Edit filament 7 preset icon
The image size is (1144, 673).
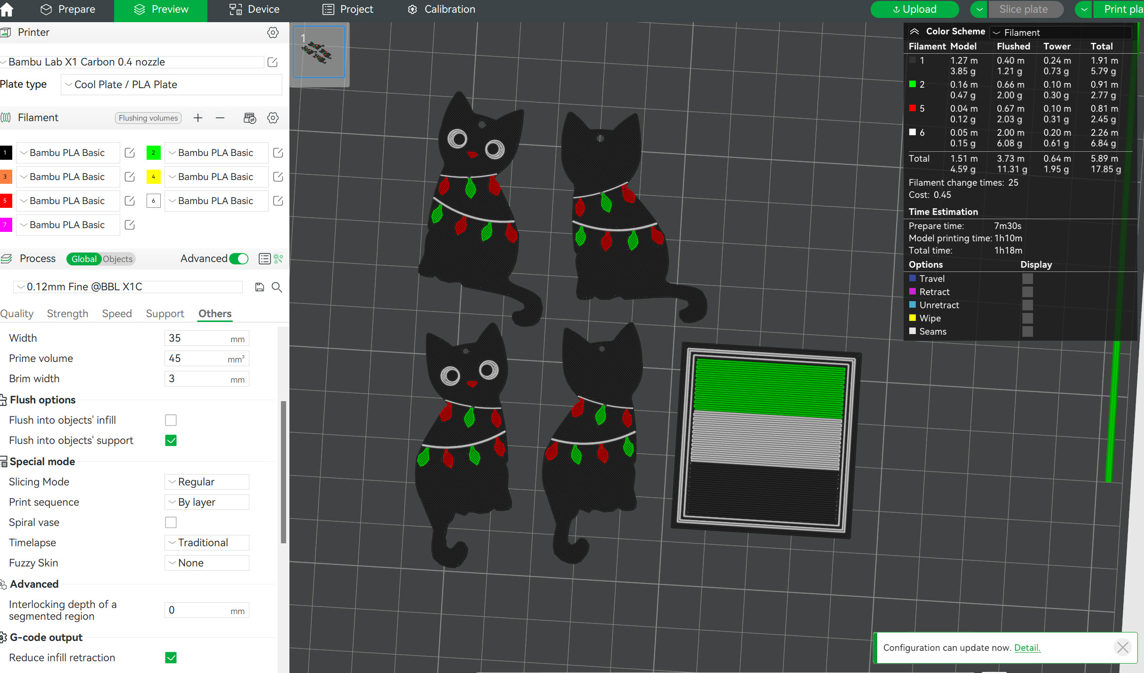tap(130, 225)
